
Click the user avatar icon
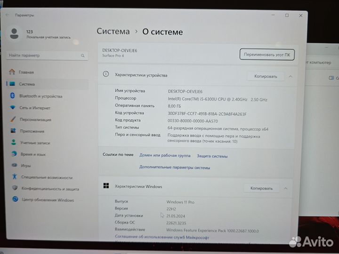[x=14, y=34]
